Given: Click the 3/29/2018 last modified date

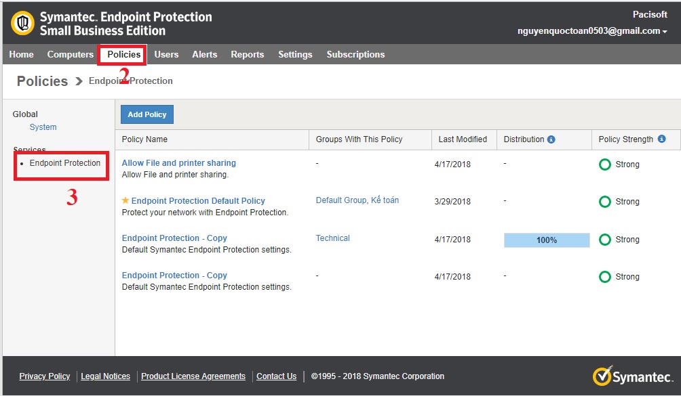Looking at the screenshot, I should coord(452,202).
